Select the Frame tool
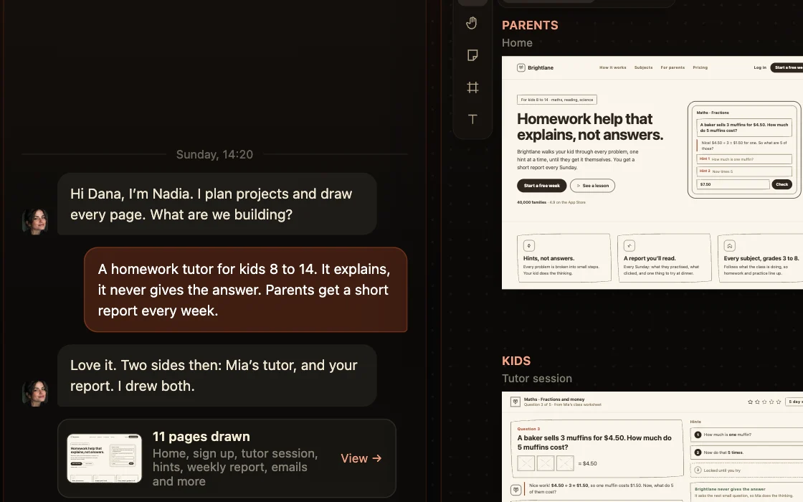Image resolution: width=803 pixels, height=502 pixels. 472,87
